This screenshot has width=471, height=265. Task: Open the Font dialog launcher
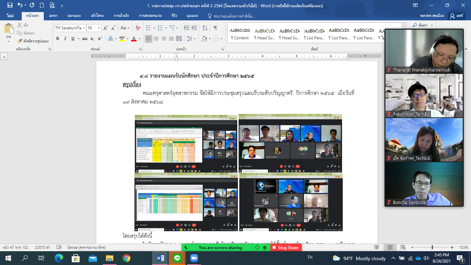pyautogui.click(x=140, y=49)
